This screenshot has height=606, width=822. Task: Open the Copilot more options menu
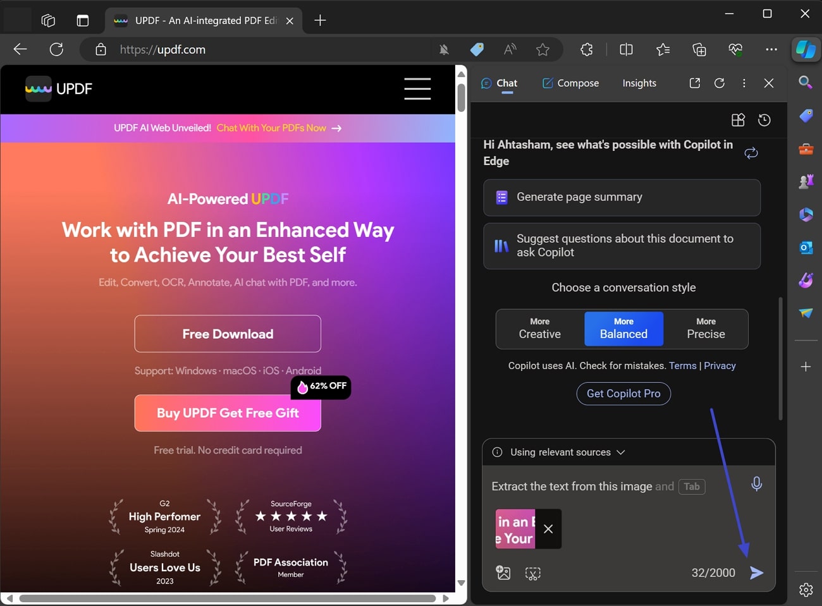coord(744,83)
